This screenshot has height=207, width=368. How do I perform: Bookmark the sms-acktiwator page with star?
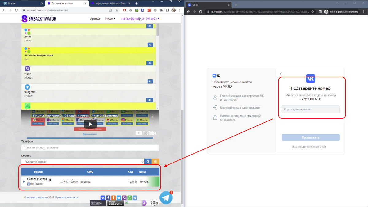117,10
